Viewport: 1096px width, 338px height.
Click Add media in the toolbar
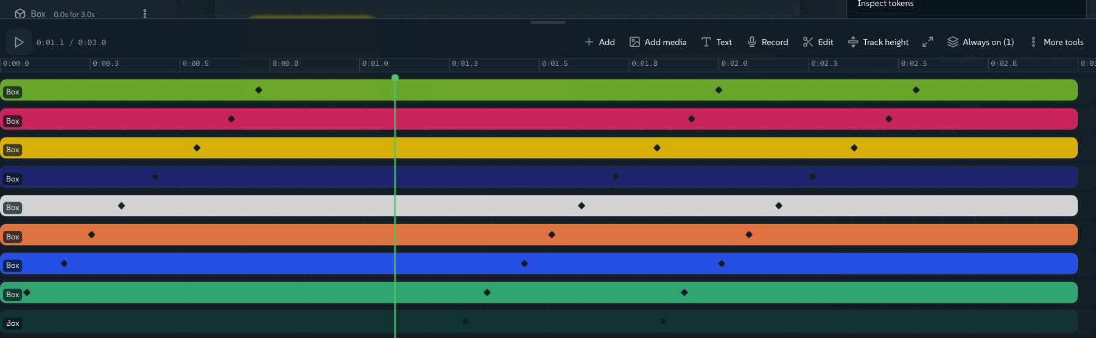click(x=658, y=42)
